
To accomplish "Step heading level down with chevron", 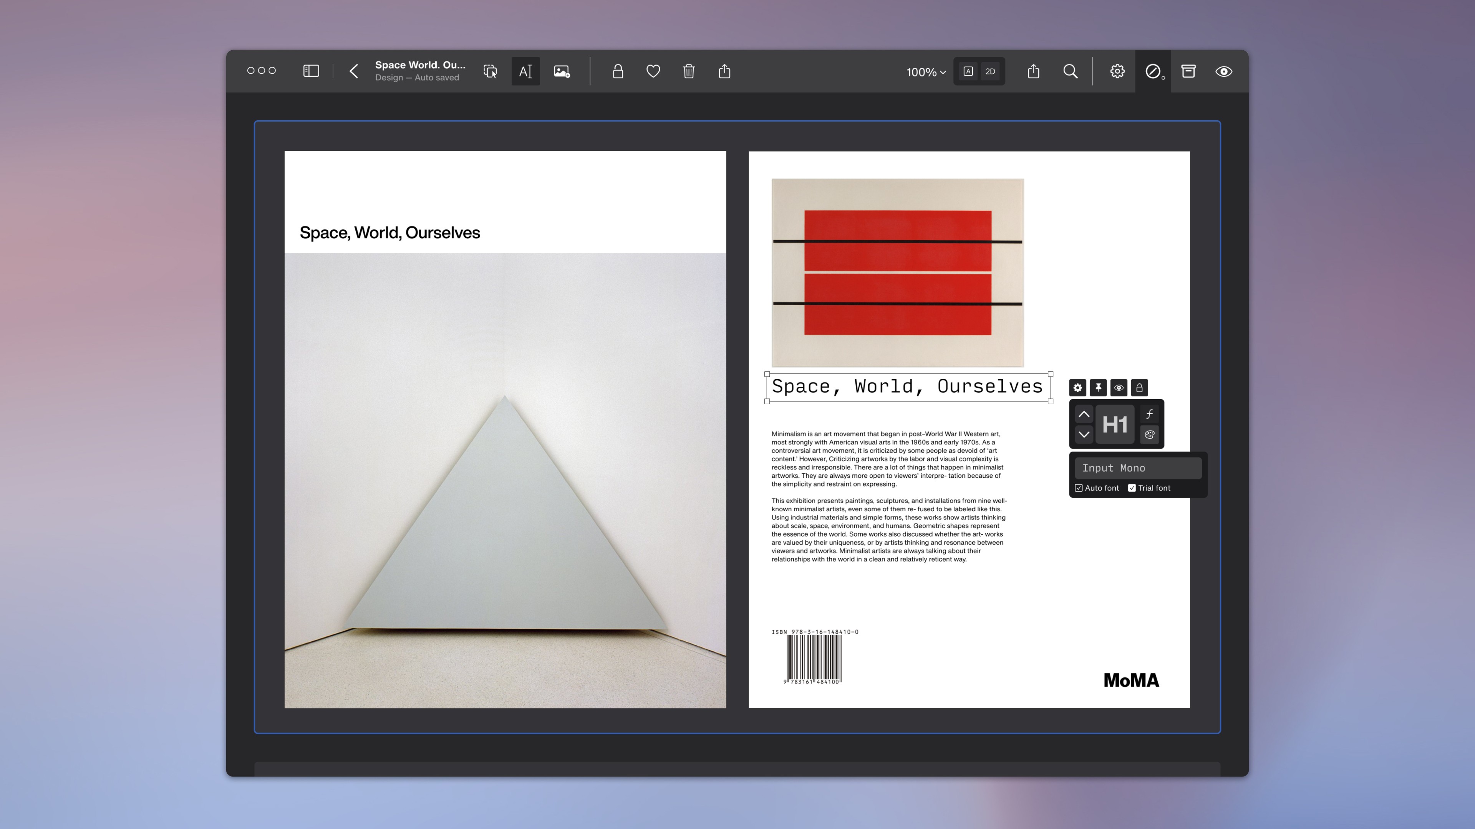I will coord(1083,434).
